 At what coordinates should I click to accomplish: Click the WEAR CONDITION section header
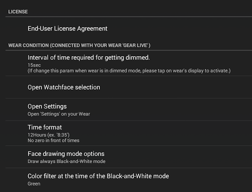pyautogui.click(x=79, y=45)
